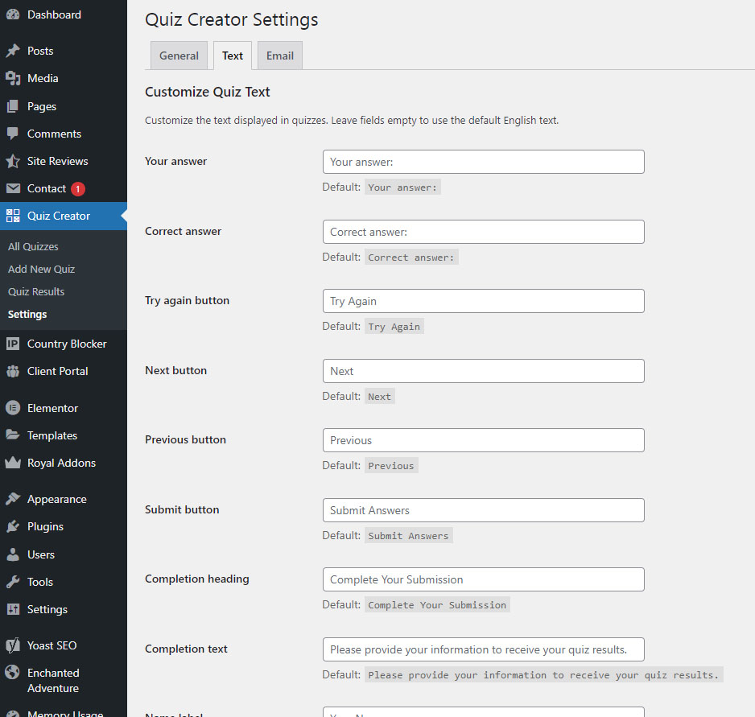Focus the Try again button field
This screenshot has height=717, width=755.
coord(484,301)
